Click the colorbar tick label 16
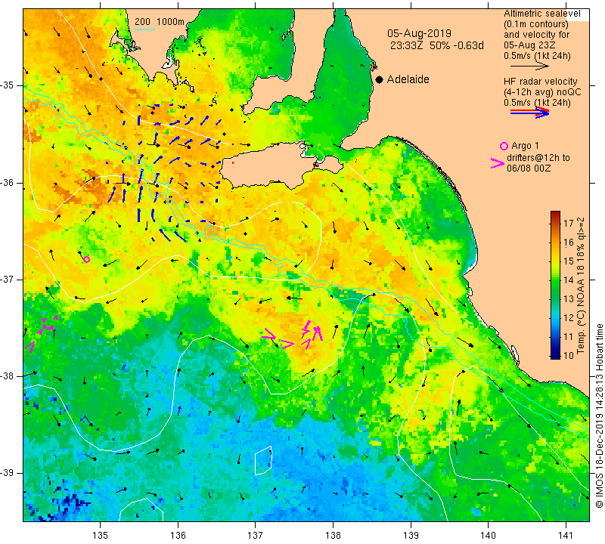Image resolution: width=605 pixels, height=544 pixels. click(x=569, y=242)
